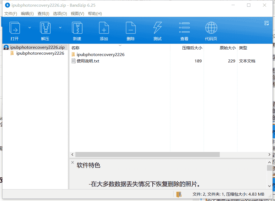Click the horizontal scrollbar left arrow
The height and width of the screenshot is (201, 275).
click(x=72, y=155)
